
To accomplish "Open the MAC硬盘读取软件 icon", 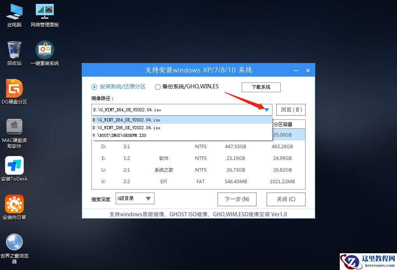I will tap(14, 130).
